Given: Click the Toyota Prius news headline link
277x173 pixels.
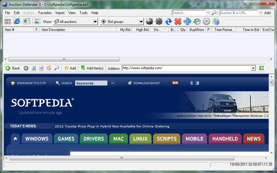Looking at the screenshot, I should pyautogui.click(x=112, y=126).
